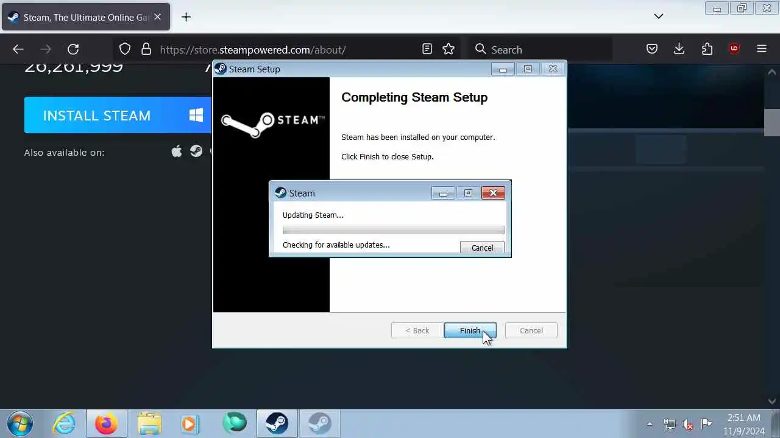Screen dimensions: 780x438
Task: Click Cancel in the Updating Steam dialog
Action: click(x=482, y=248)
